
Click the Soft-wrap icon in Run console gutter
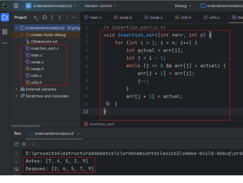tap(16, 169)
